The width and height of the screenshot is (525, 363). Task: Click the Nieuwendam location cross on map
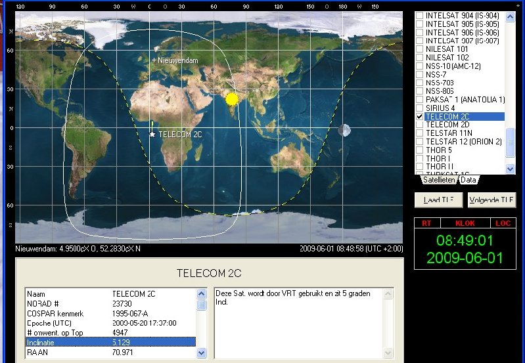[154, 60]
